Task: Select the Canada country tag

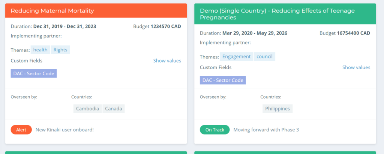Action: click(114, 109)
